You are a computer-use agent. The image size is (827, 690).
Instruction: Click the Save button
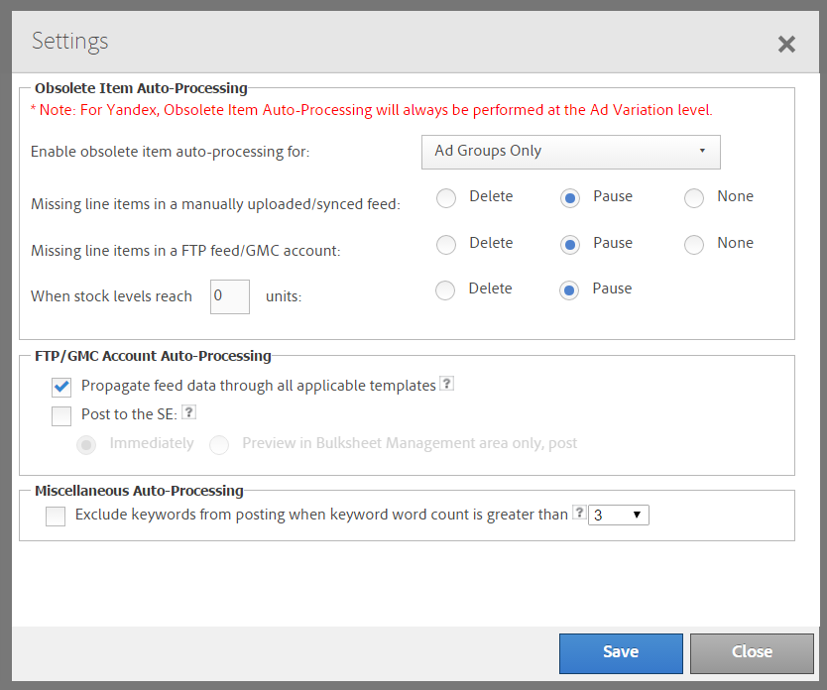621,652
